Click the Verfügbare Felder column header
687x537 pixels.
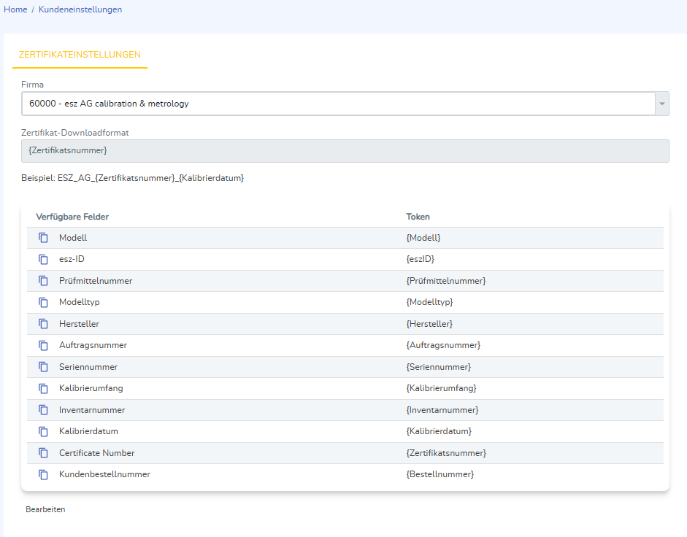(x=72, y=217)
